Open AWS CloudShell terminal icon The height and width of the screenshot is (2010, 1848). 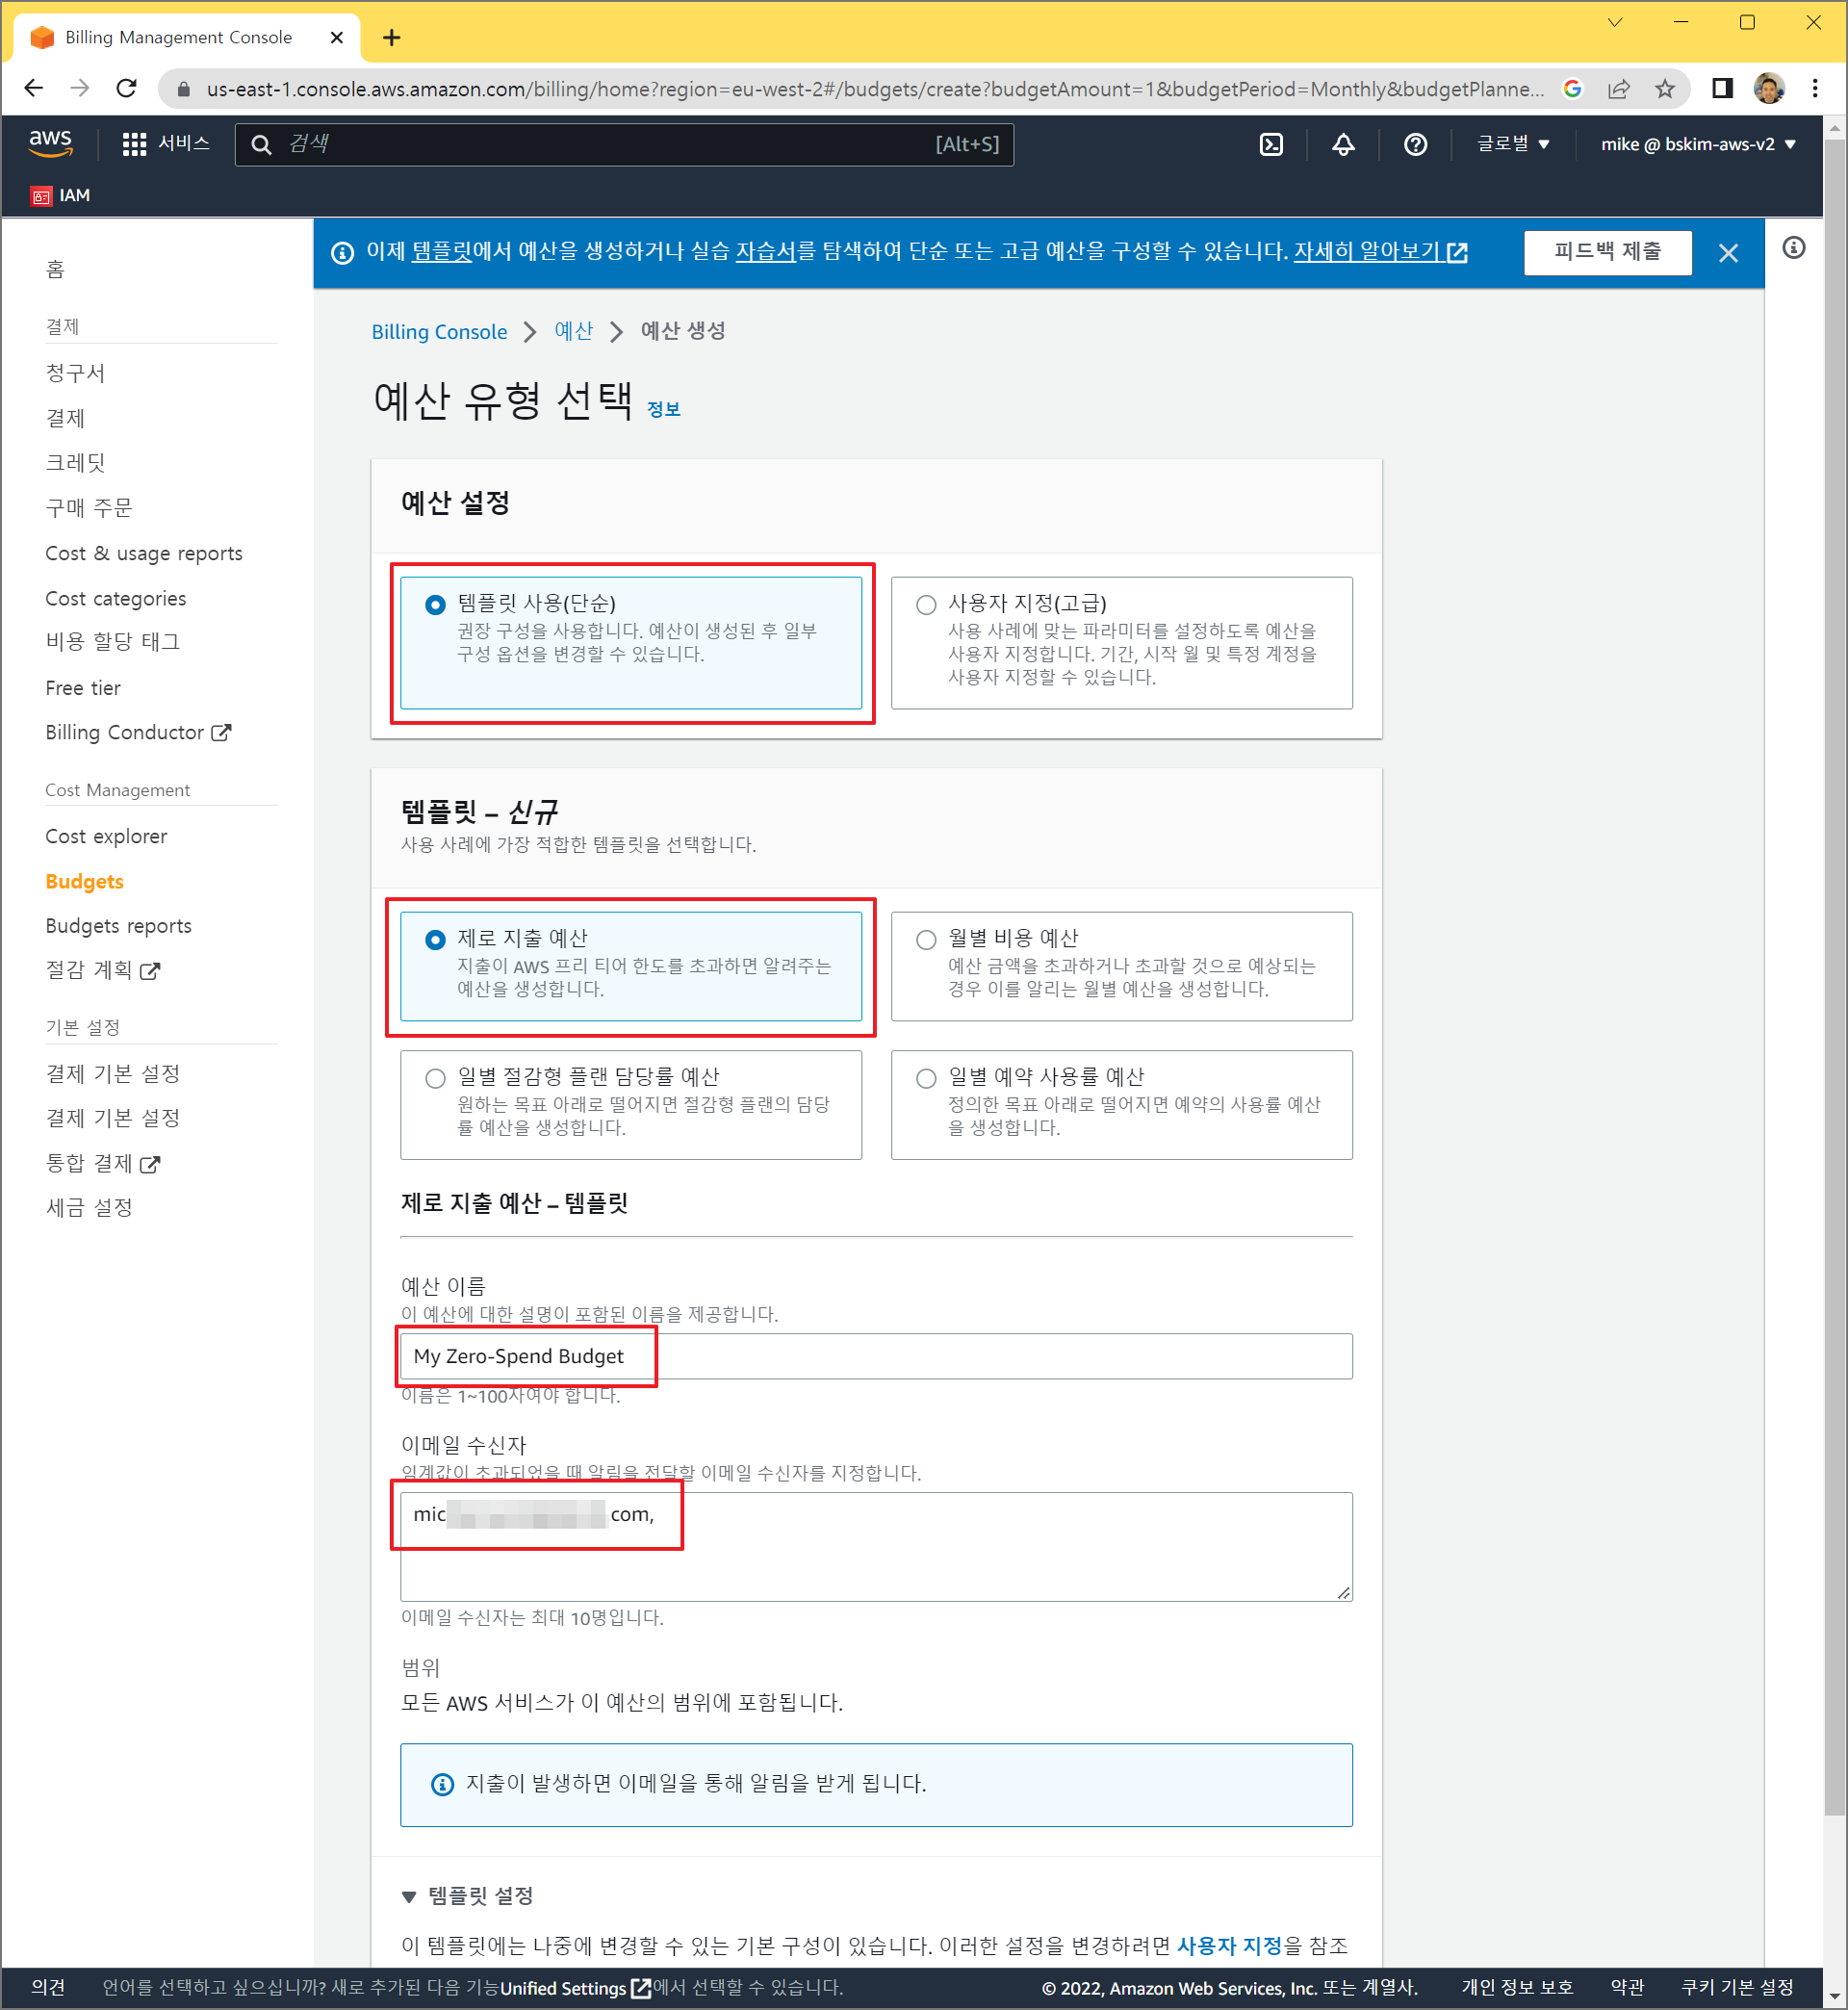[1271, 144]
